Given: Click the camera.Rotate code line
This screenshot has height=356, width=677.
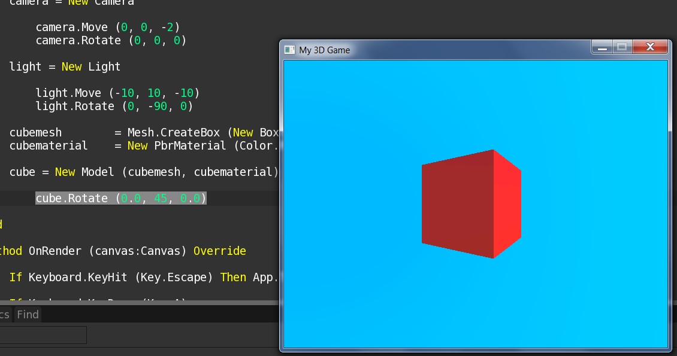Looking at the screenshot, I should point(111,40).
